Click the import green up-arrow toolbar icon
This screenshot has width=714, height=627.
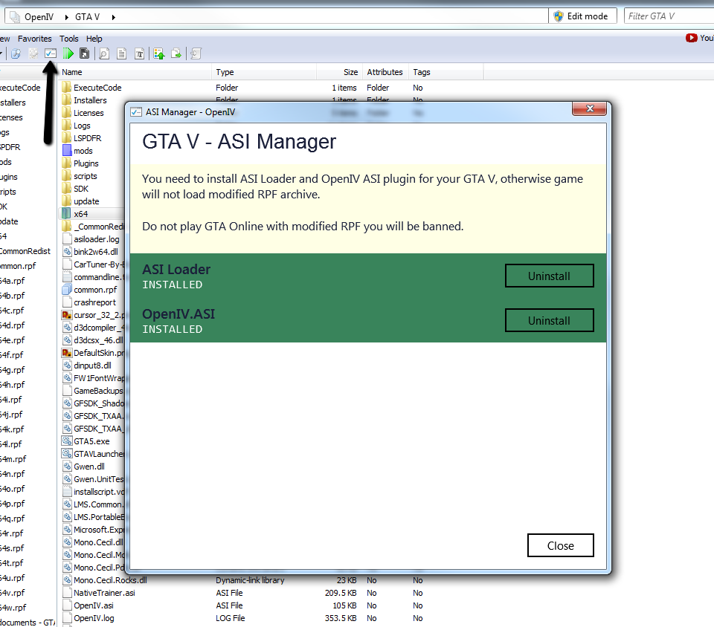click(x=159, y=53)
